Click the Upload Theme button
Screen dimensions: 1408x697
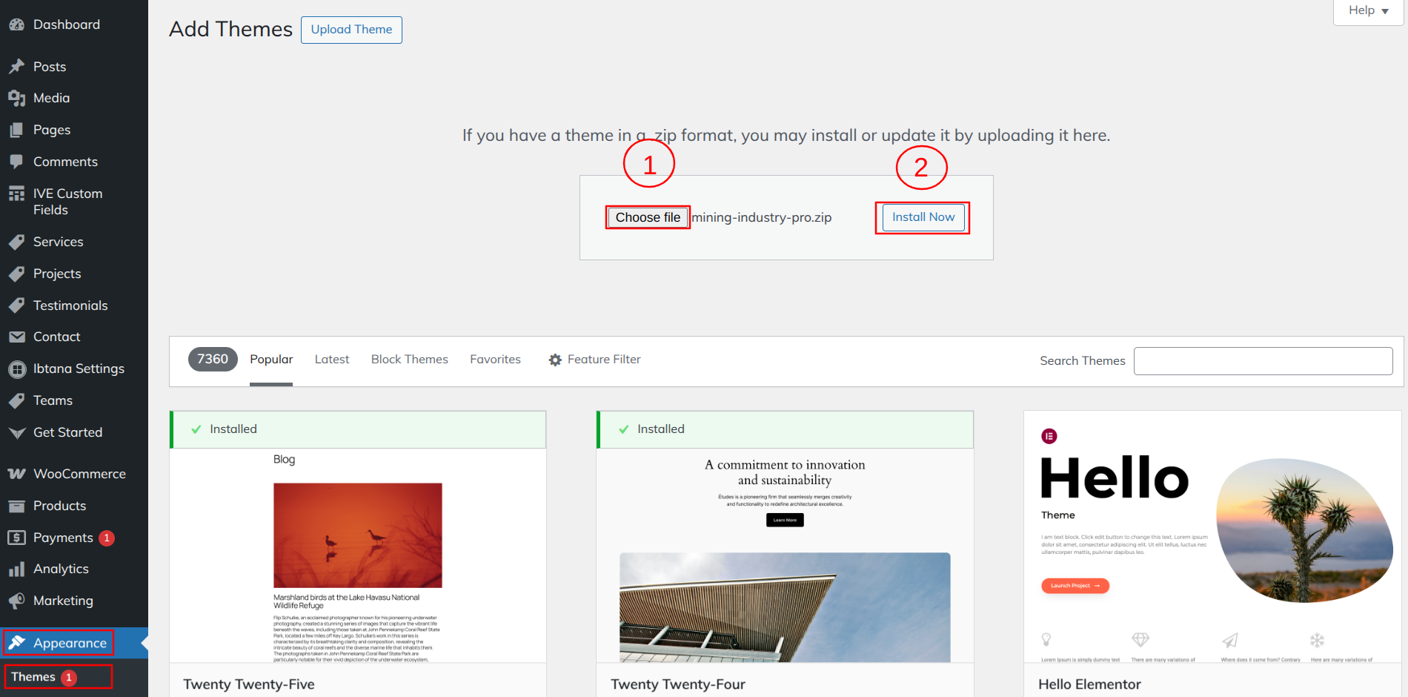coord(351,30)
